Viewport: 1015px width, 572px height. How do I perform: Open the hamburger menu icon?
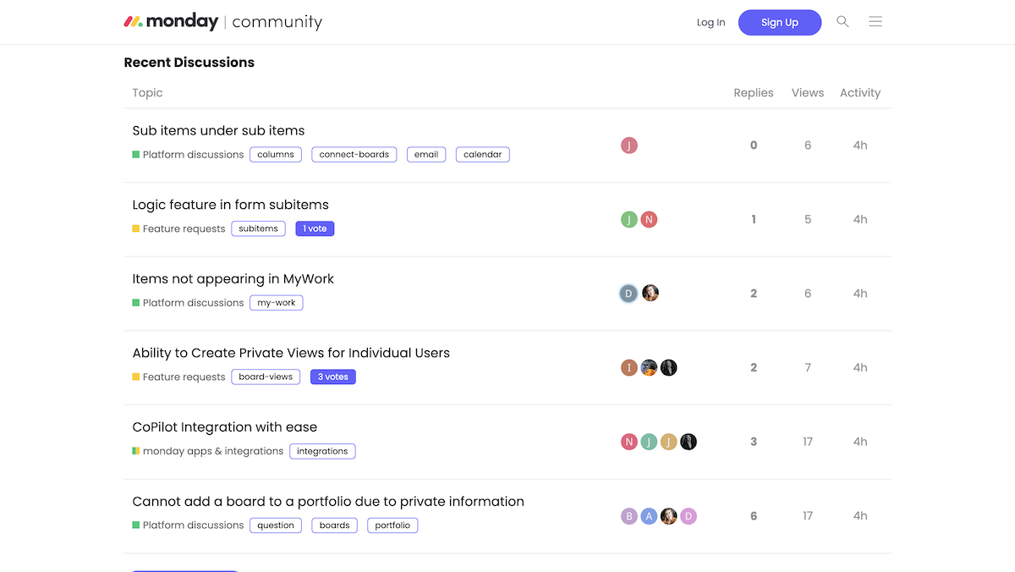click(875, 22)
